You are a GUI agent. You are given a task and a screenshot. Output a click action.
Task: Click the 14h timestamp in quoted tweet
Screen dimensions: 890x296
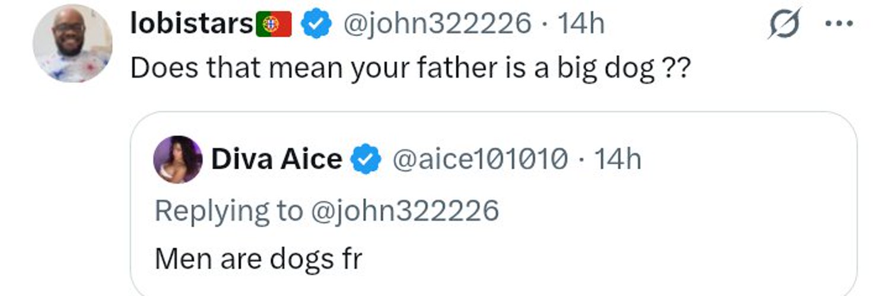[618, 159]
